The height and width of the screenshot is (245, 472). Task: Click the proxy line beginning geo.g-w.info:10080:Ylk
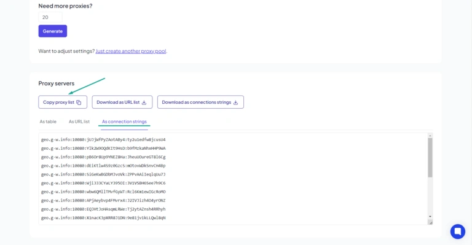[103, 148]
